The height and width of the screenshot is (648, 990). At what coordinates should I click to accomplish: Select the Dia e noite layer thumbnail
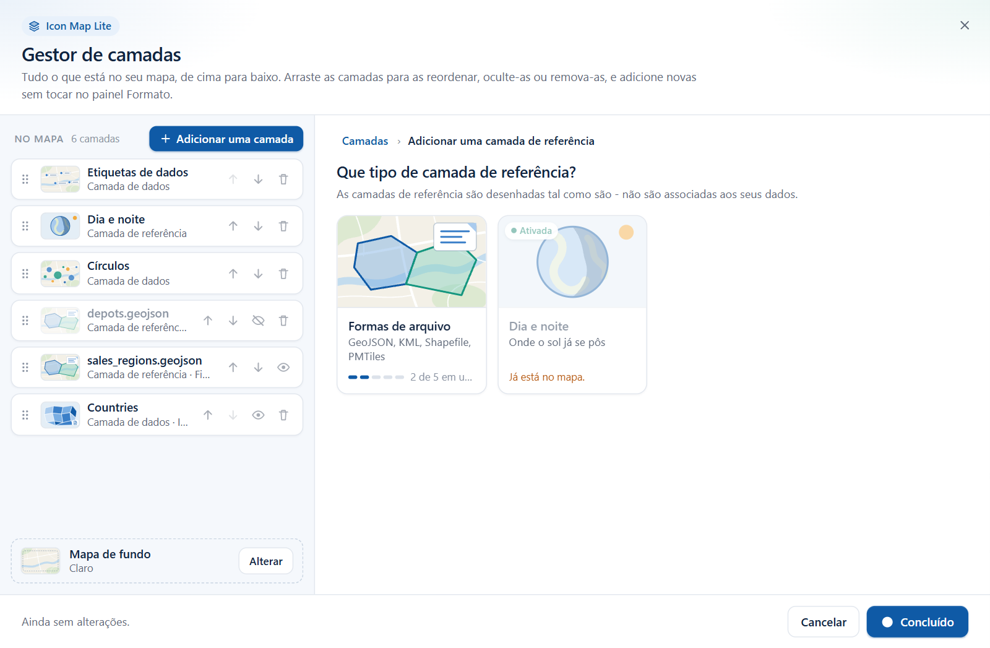[60, 227]
